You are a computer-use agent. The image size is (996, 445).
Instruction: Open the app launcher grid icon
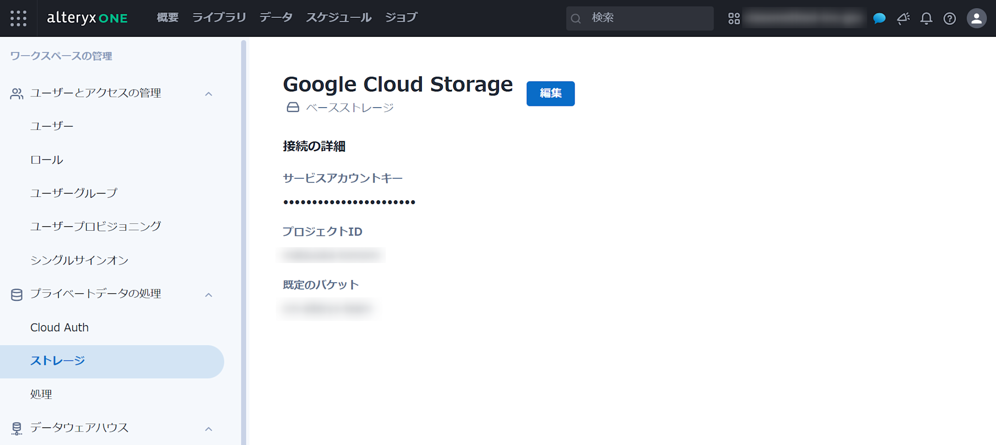point(18,18)
